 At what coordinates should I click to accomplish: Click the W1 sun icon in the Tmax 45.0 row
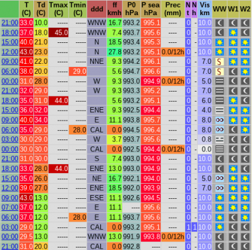click(x=233, y=32)
